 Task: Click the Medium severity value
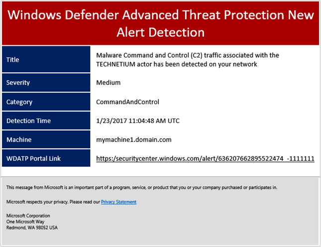tap(108, 83)
